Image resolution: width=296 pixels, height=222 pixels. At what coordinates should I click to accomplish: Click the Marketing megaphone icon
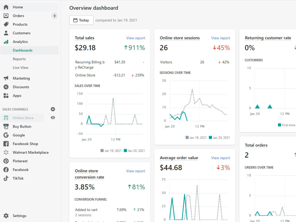pos(6,78)
